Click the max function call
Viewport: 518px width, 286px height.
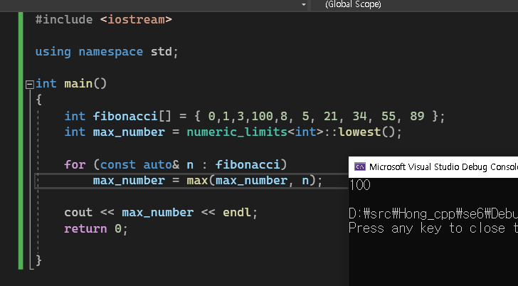(x=197, y=181)
